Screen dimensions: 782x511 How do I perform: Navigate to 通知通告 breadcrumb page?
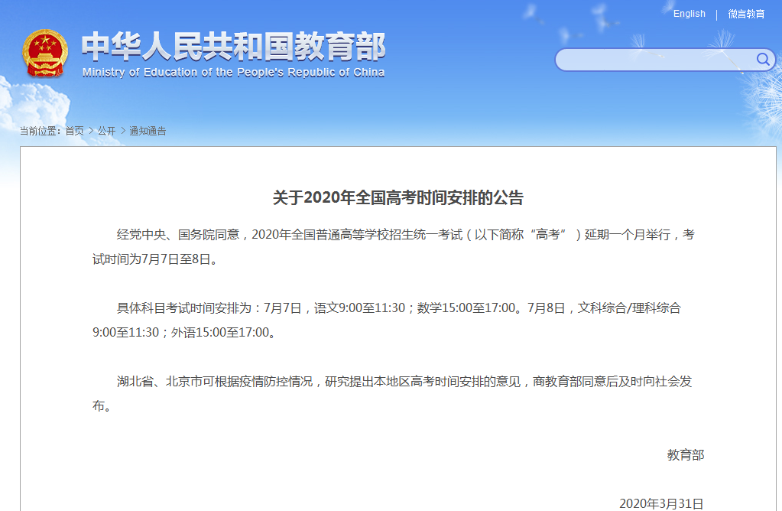click(148, 131)
